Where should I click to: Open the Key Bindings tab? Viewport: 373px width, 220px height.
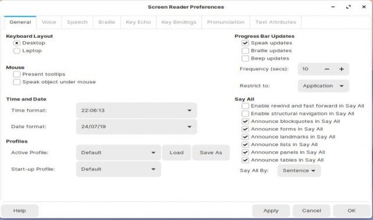[179, 22]
